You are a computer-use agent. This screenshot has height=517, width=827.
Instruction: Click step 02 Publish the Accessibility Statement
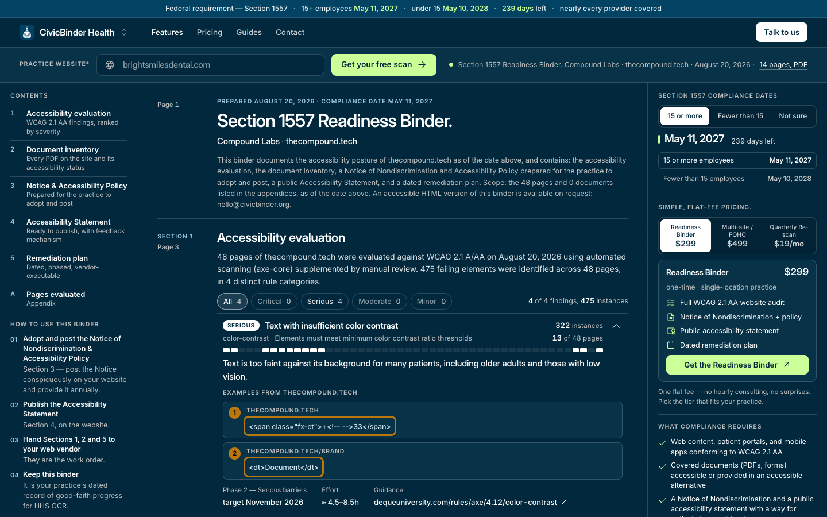69,415
